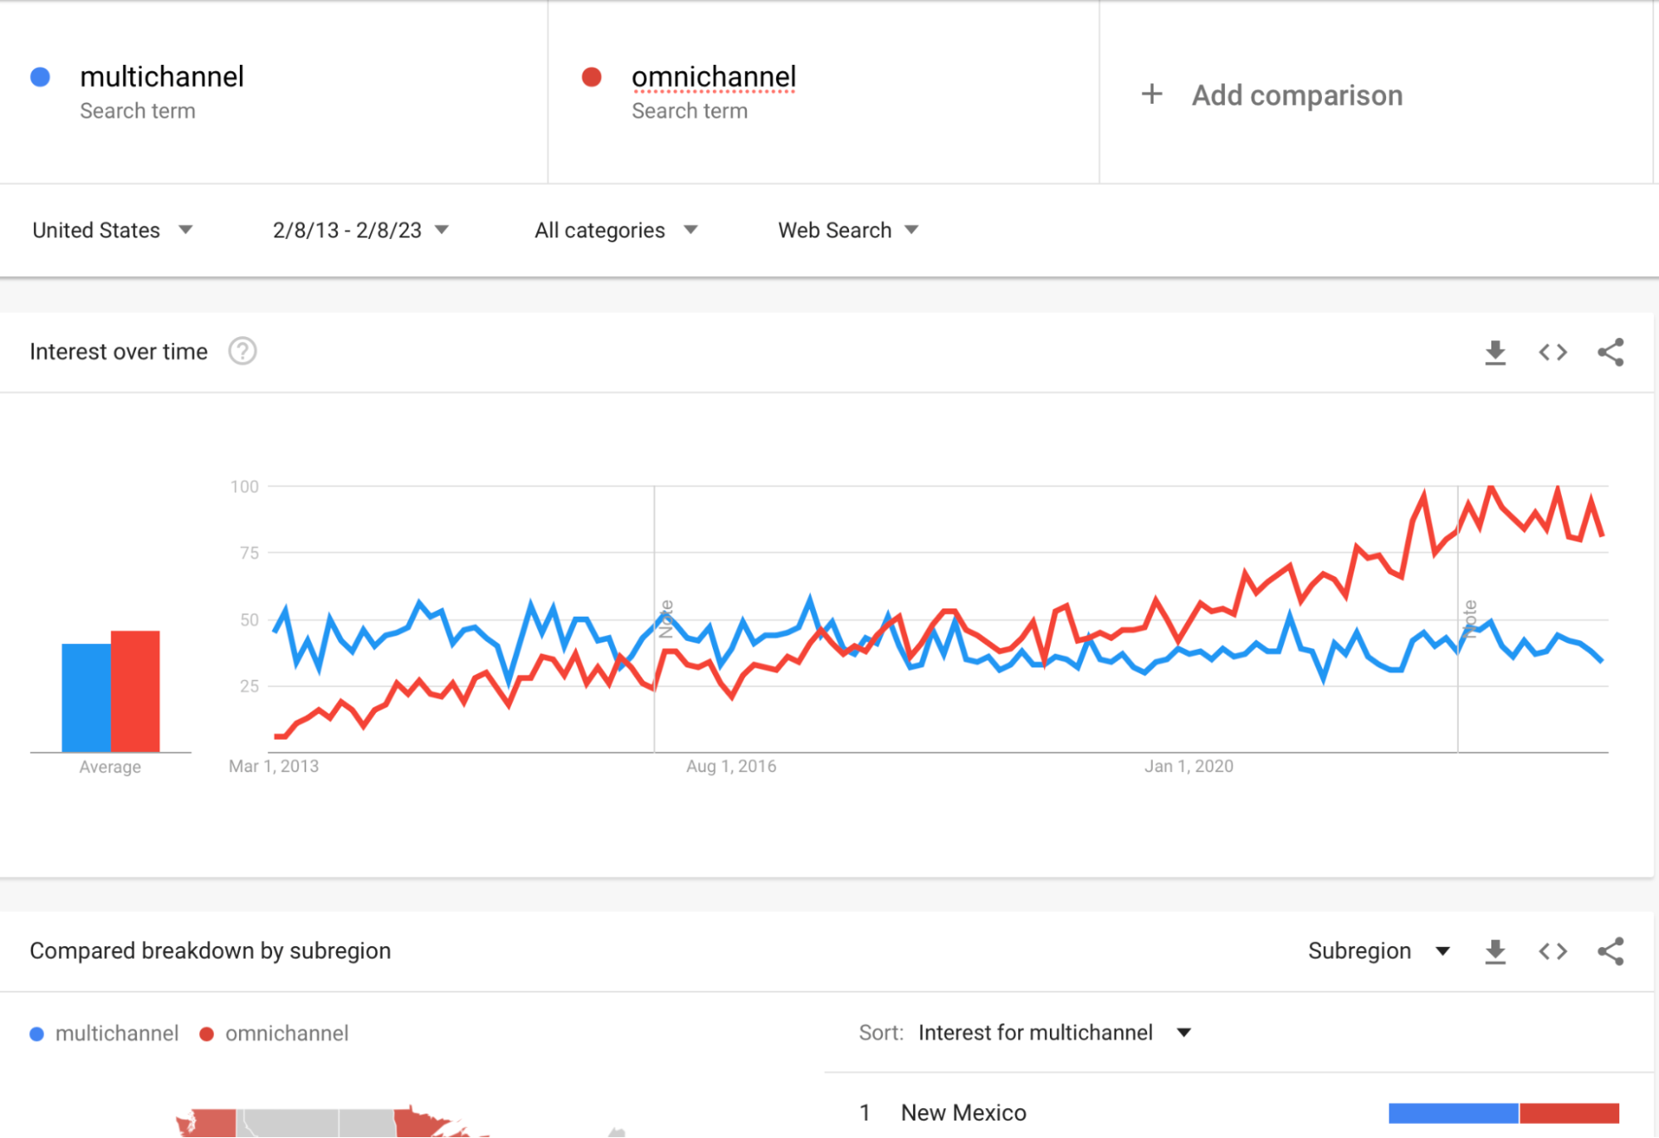Download the Interest over time data
The height and width of the screenshot is (1138, 1659).
tap(1495, 353)
